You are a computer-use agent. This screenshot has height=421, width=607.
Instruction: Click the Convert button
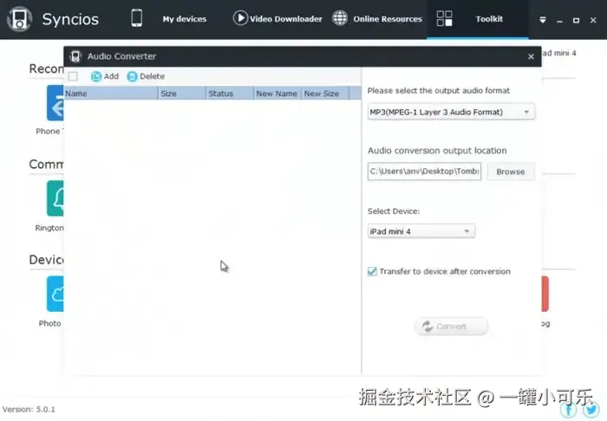pyautogui.click(x=451, y=327)
